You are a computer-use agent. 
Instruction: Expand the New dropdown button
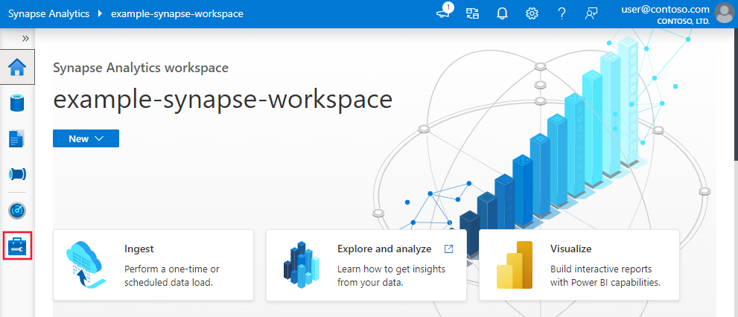[x=86, y=138]
